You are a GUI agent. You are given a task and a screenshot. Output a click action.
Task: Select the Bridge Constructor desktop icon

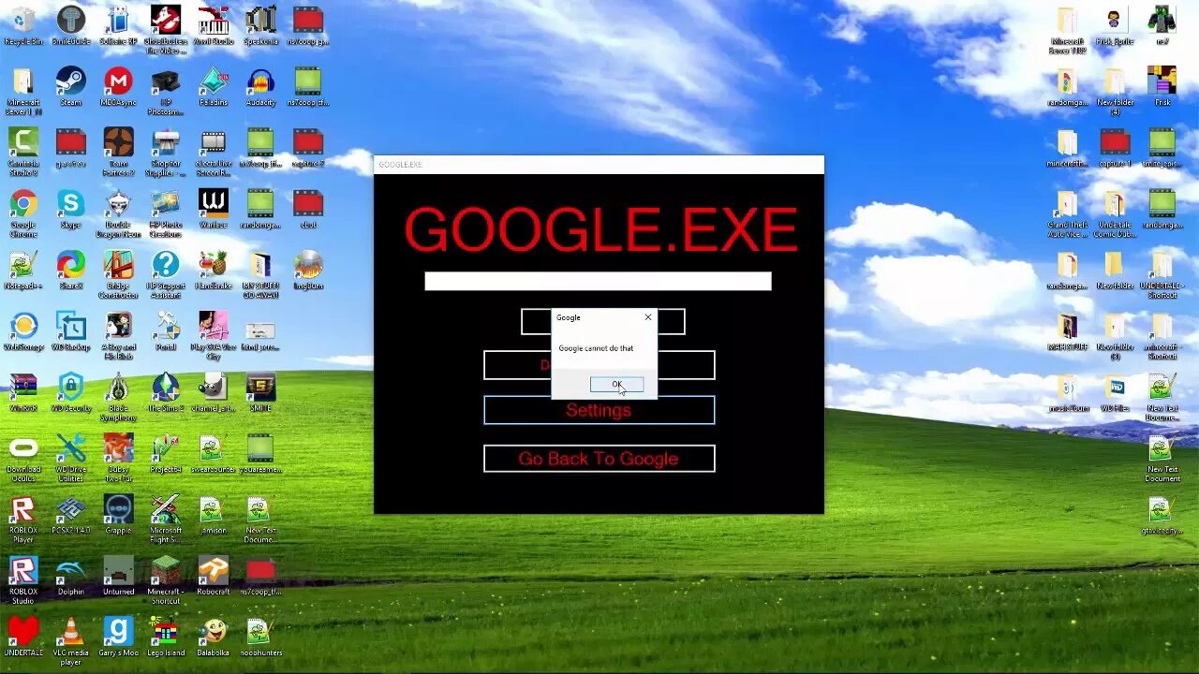click(118, 274)
